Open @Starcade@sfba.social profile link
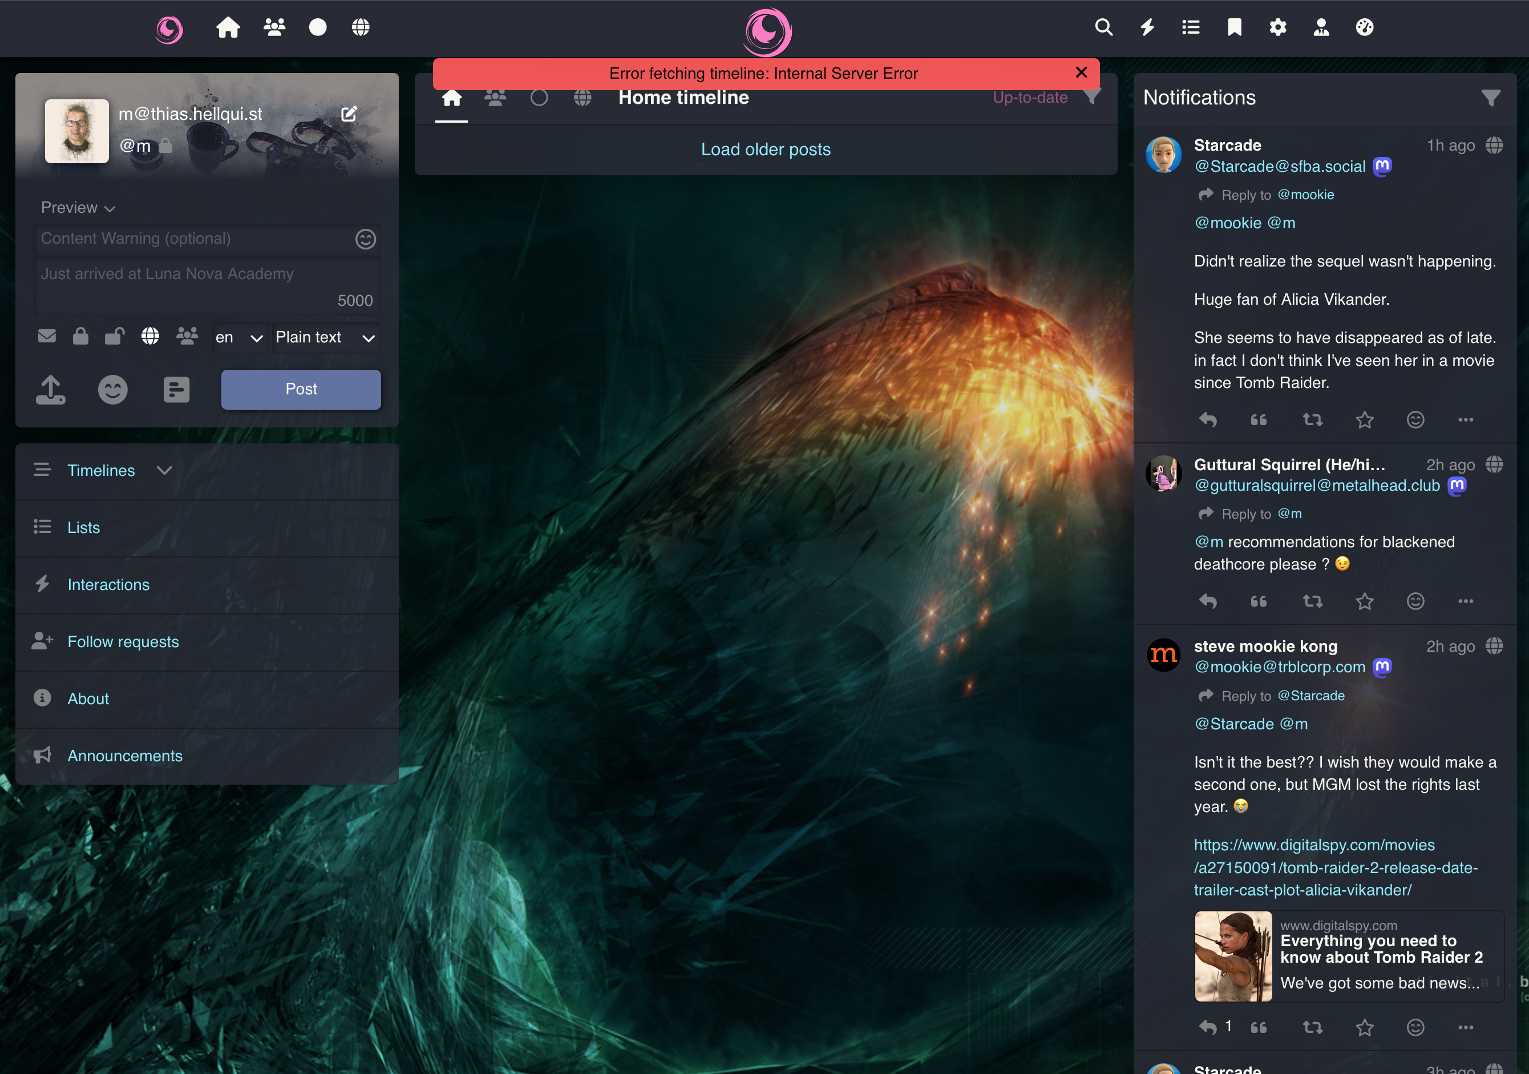 click(1279, 167)
